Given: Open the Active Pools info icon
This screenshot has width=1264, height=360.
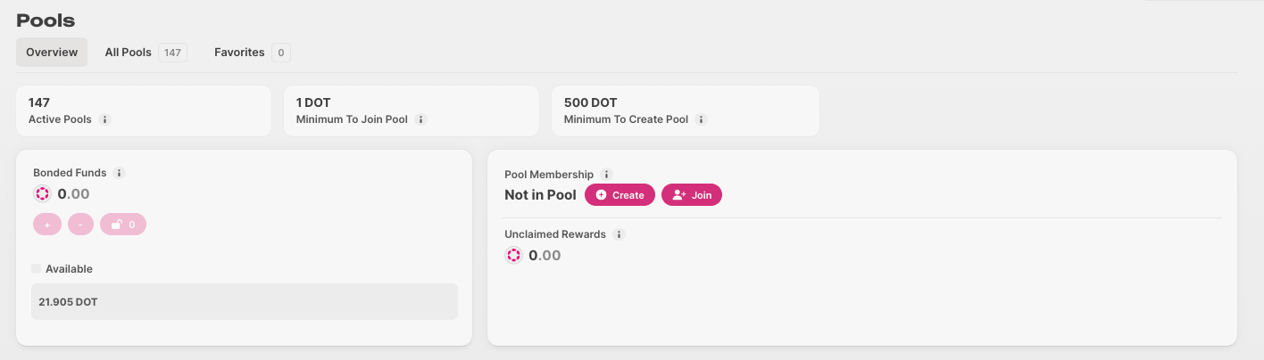Looking at the screenshot, I should click(104, 119).
